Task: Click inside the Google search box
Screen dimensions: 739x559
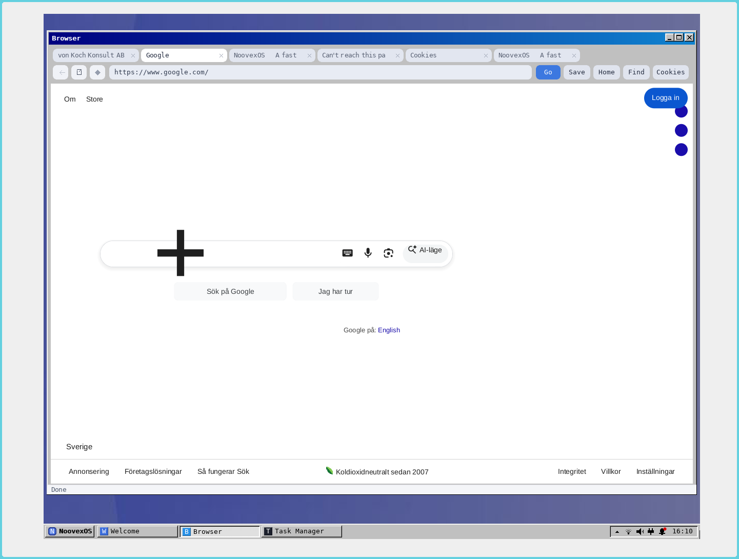Action: pos(277,254)
